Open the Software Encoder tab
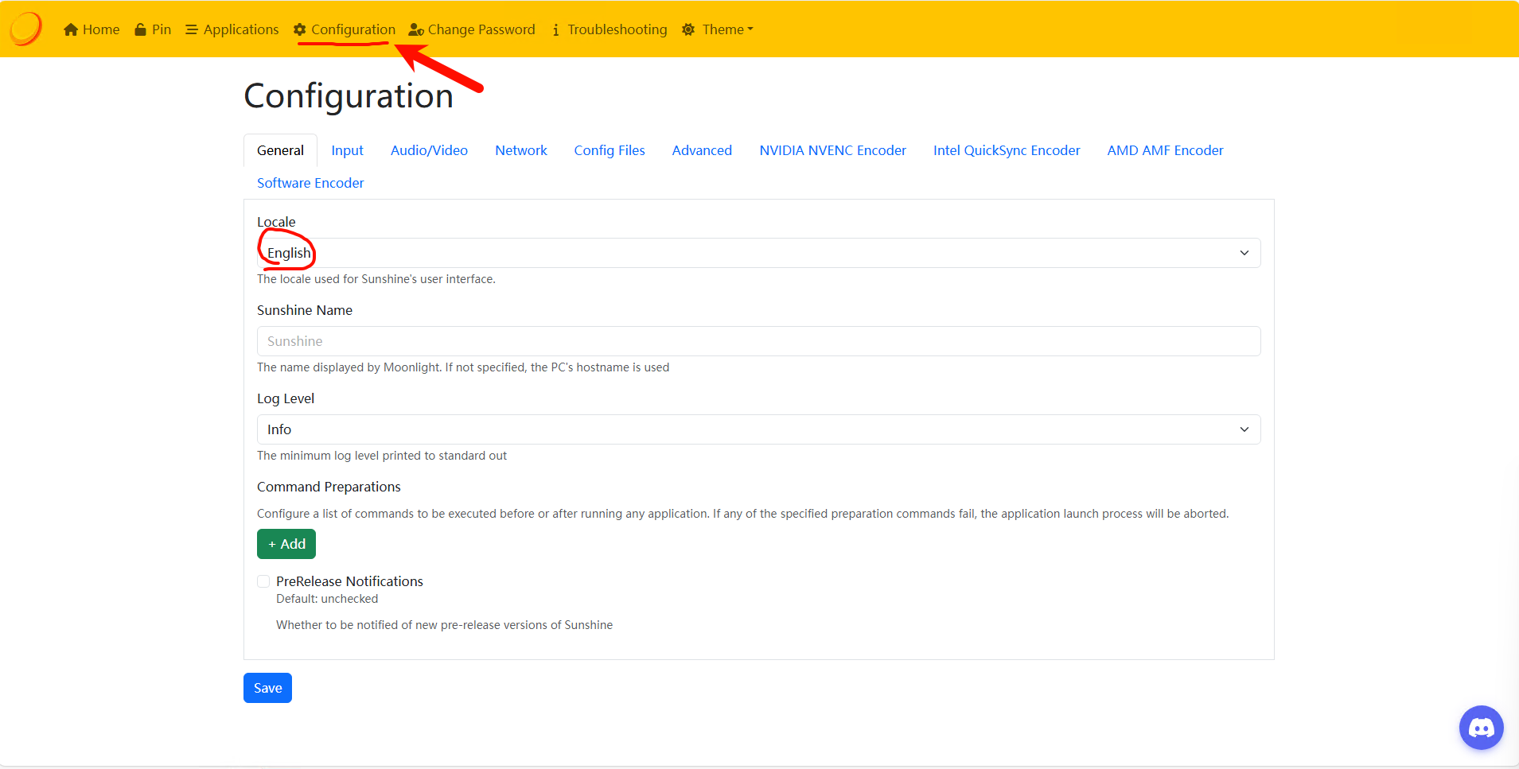The height and width of the screenshot is (769, 1519). point(310,183)
